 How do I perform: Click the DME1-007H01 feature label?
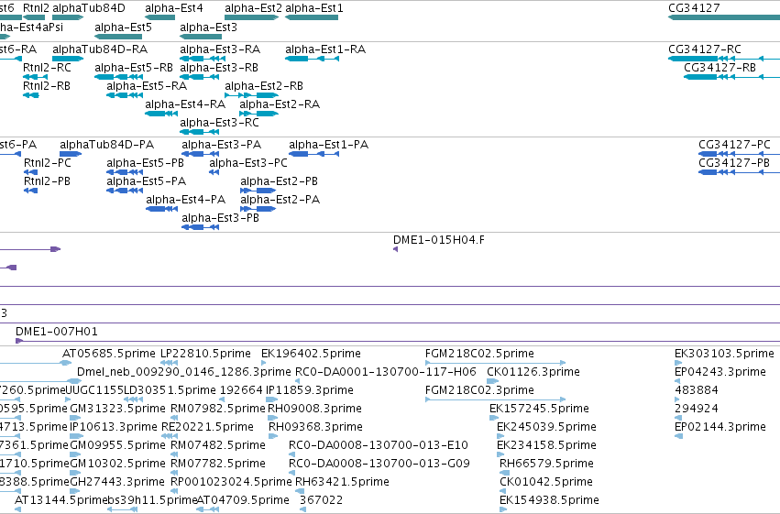pyautogui.click(x=57, y=332)
